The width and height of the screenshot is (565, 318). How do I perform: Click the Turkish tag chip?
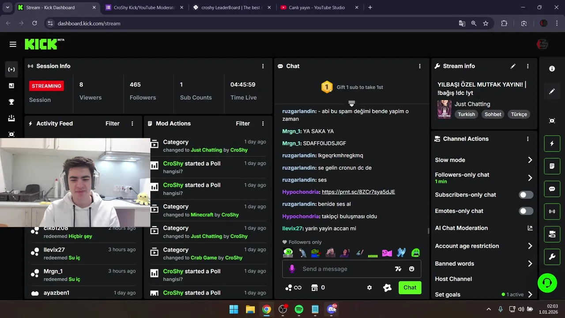point(466,114)
